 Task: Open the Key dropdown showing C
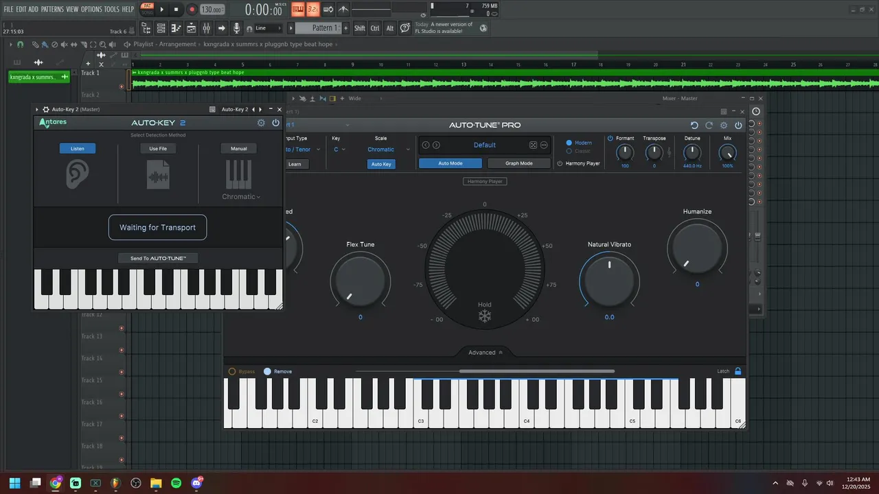pyautogui.click(x=339, y=149)
